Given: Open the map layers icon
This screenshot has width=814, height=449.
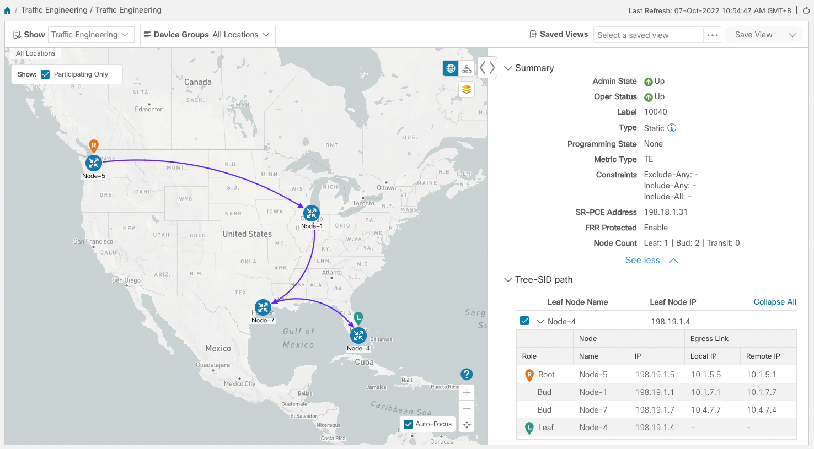Looking at the screenshot, I should [x=467, y=89].
